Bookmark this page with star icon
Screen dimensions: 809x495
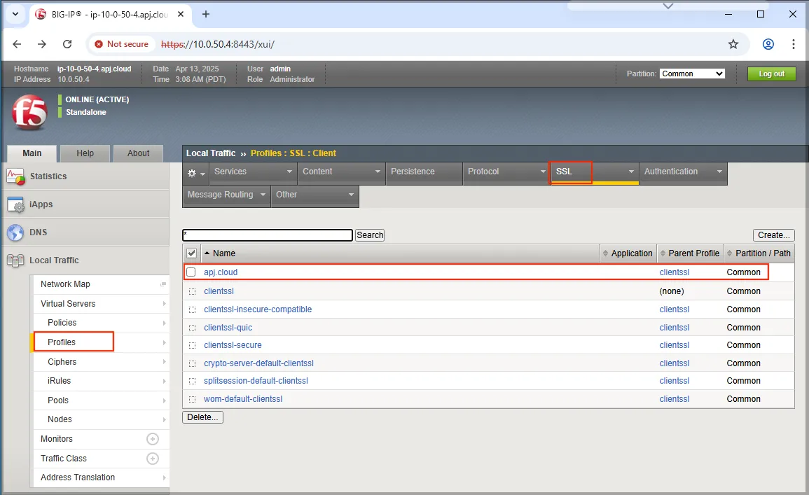click(x=733, y=44)
